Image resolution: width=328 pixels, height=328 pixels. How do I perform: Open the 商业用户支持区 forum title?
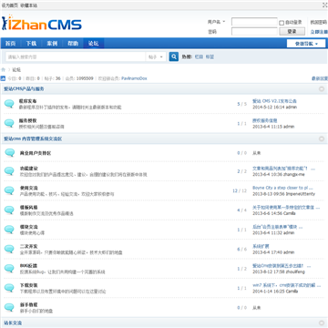pos(36,153)
